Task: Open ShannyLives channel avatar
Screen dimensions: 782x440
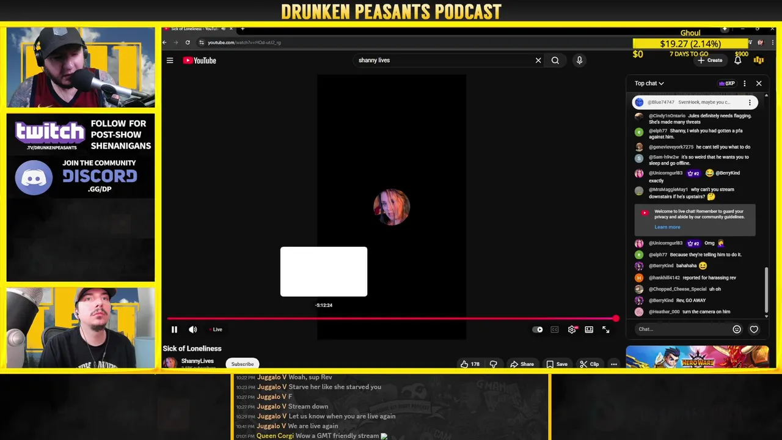Action: click(170, 363)
